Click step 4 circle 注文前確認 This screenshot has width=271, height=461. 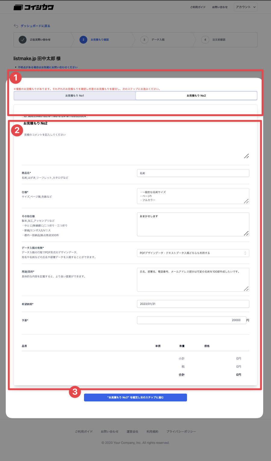point(205,39)
